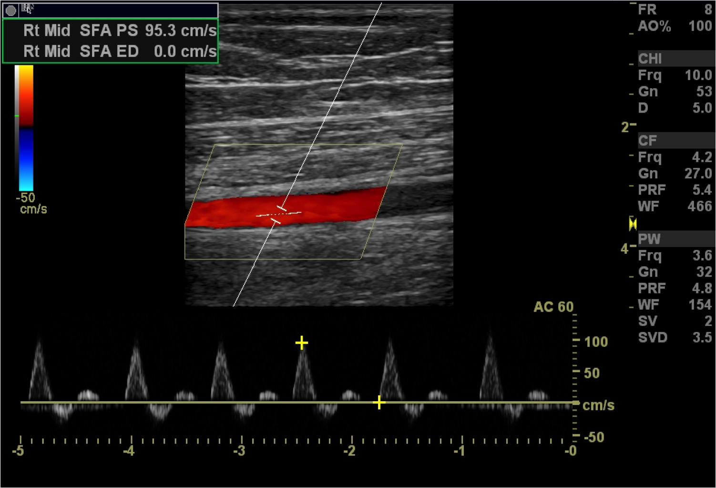Click the sample volume gate in the artery
This screenshot has width=716, height=488.
pos(279,215)
